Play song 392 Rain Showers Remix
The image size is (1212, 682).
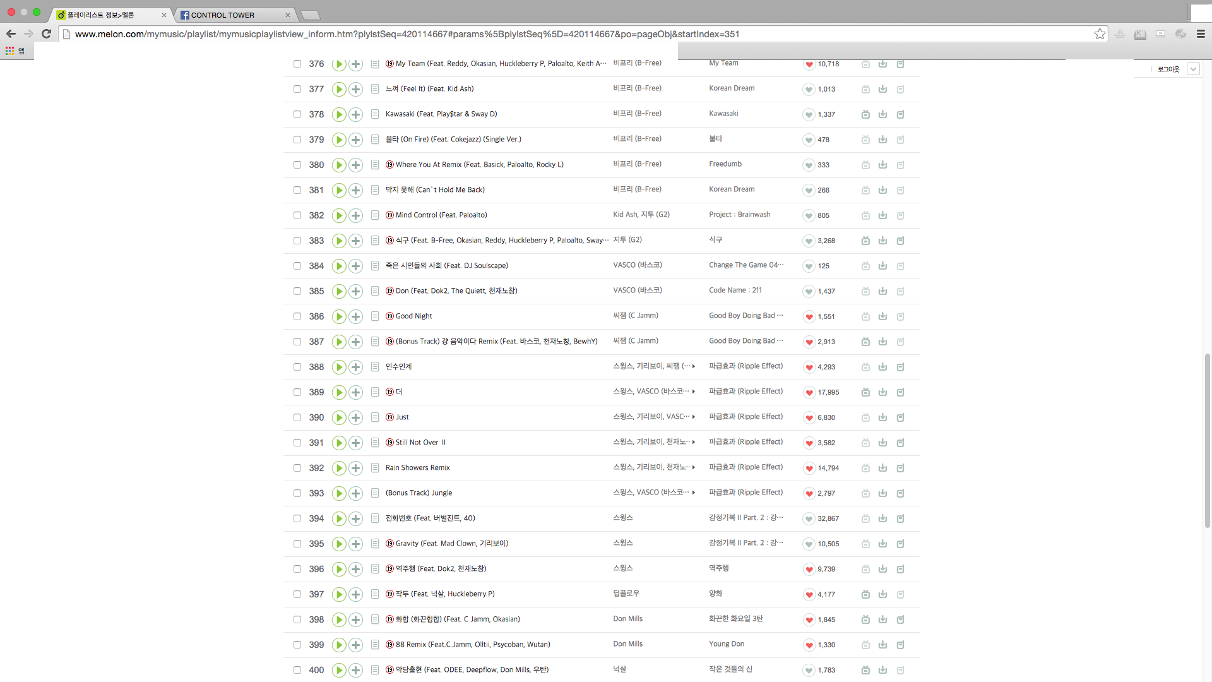339,468
